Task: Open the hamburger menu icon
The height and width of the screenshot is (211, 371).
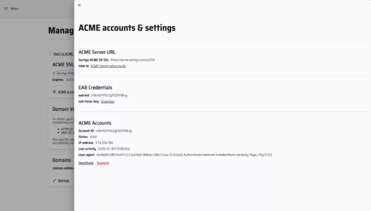Action: pos(6,8)
